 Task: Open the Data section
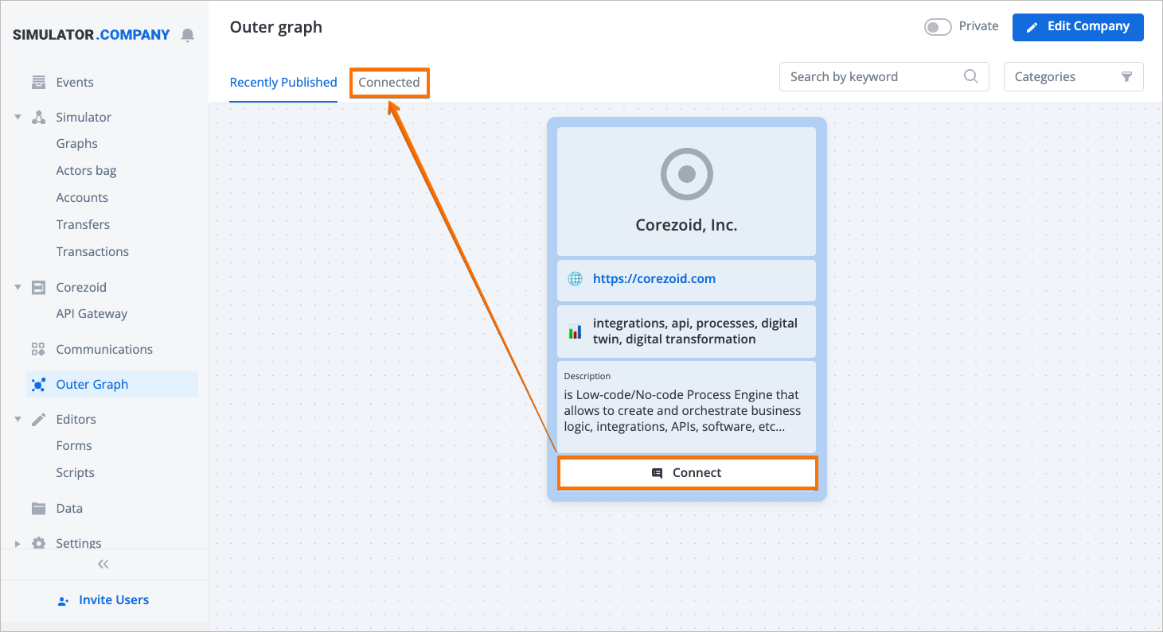[x=69, y=508]
